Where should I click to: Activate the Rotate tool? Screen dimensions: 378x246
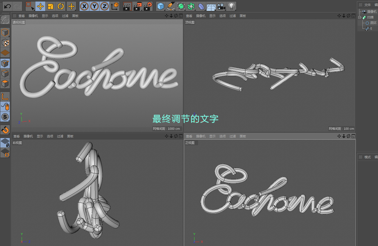pyautogui.click(x=61, y=6)
